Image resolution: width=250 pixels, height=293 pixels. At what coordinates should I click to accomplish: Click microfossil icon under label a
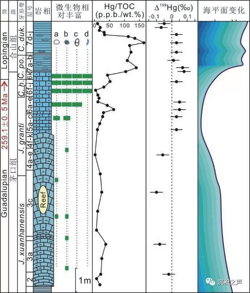57,42
